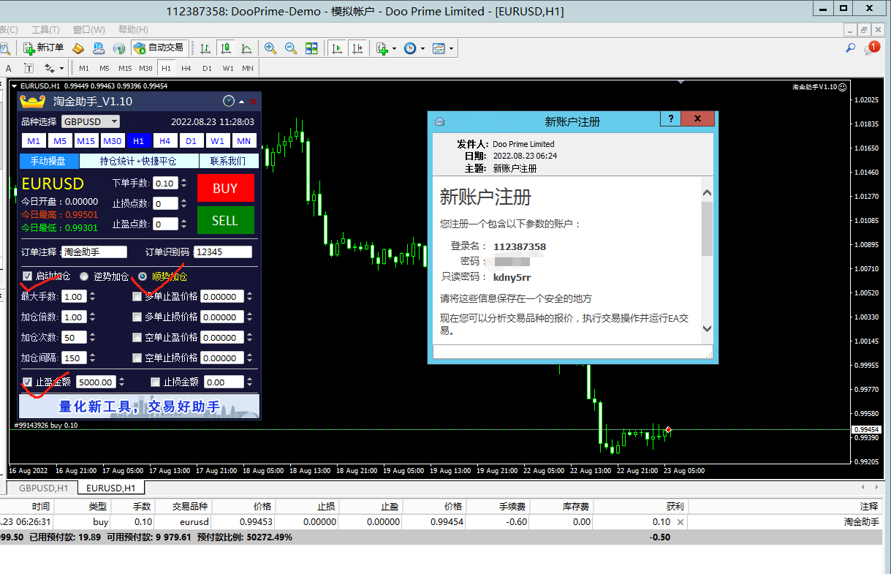Click the 止盈金额 5000.00 value field
891x574 pixels.
tap(96, 382)
